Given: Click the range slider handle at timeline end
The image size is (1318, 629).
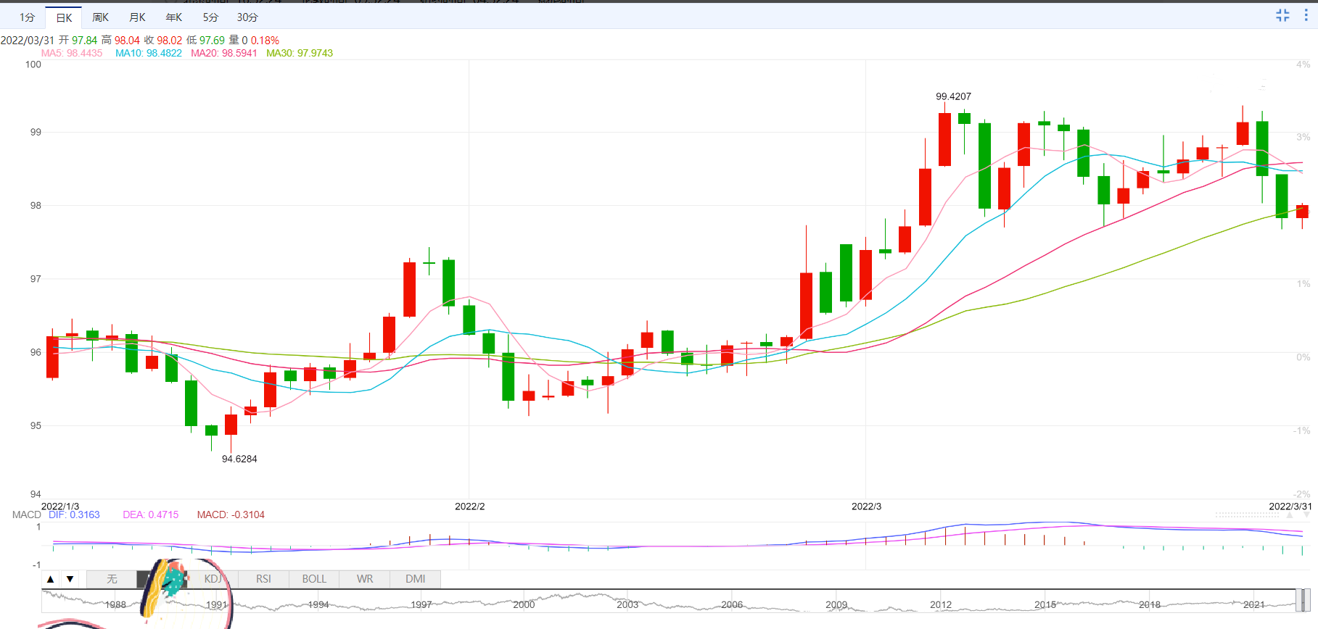Looking at the screenshot, I should (x=1303, y=600).
